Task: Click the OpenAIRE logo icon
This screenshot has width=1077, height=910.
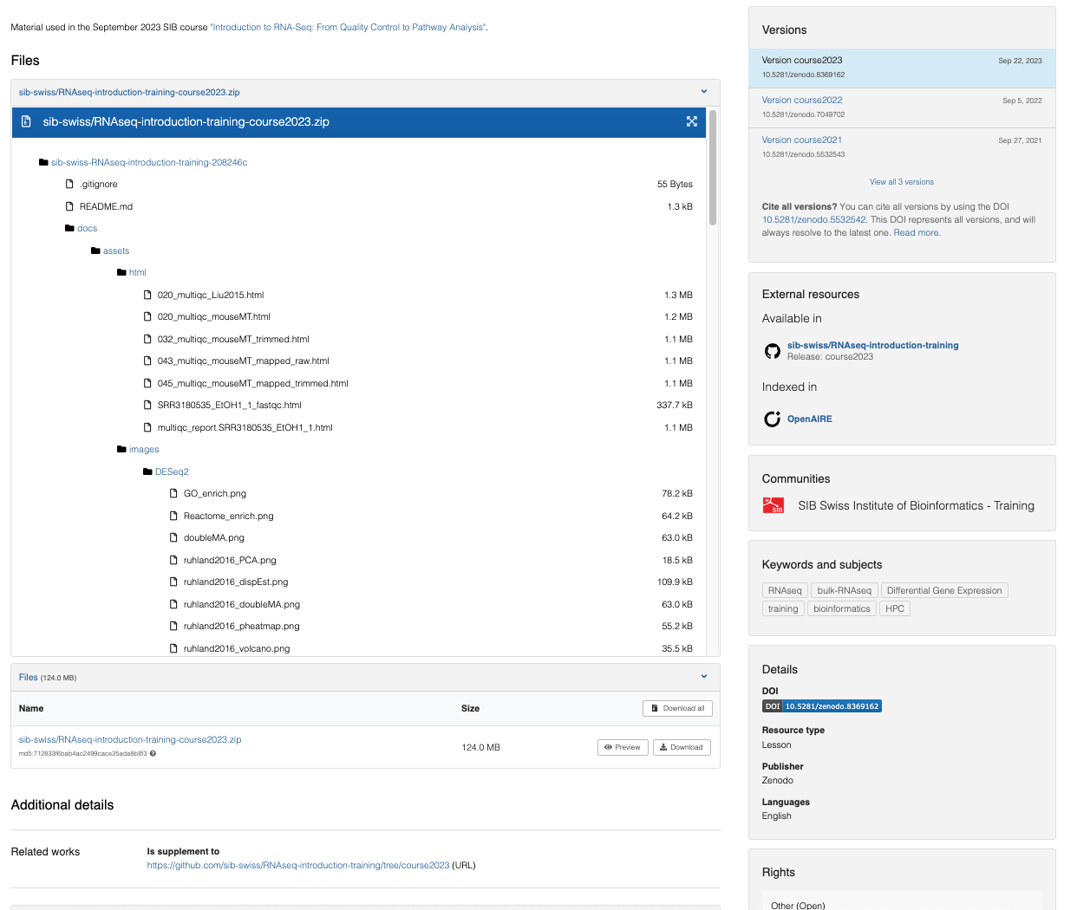Action: (x=772, y=419)
